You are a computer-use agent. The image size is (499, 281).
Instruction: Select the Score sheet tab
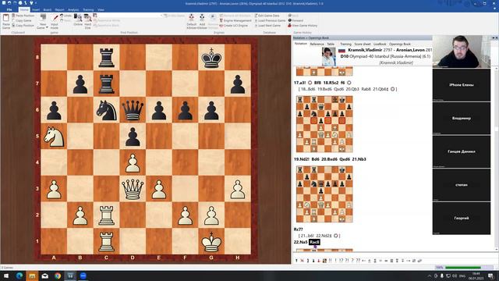tap(362, 44)
